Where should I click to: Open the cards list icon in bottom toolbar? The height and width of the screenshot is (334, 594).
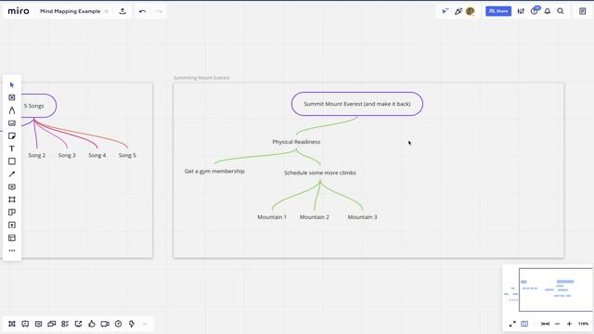pyautogui.click(x=65, y=324)
